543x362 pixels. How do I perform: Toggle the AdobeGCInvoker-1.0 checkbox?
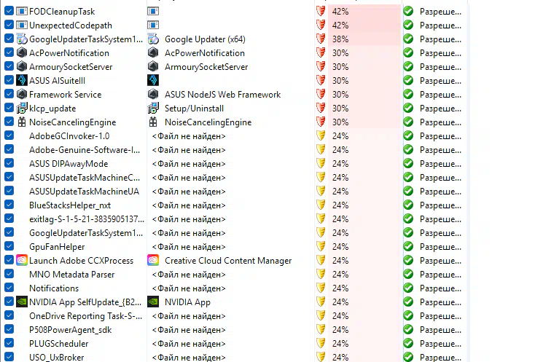tap(9, 135)
